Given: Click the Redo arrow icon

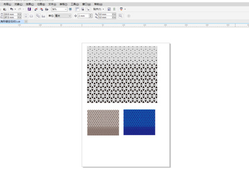Looking at the screenshot, I should [x=20, y=9].
